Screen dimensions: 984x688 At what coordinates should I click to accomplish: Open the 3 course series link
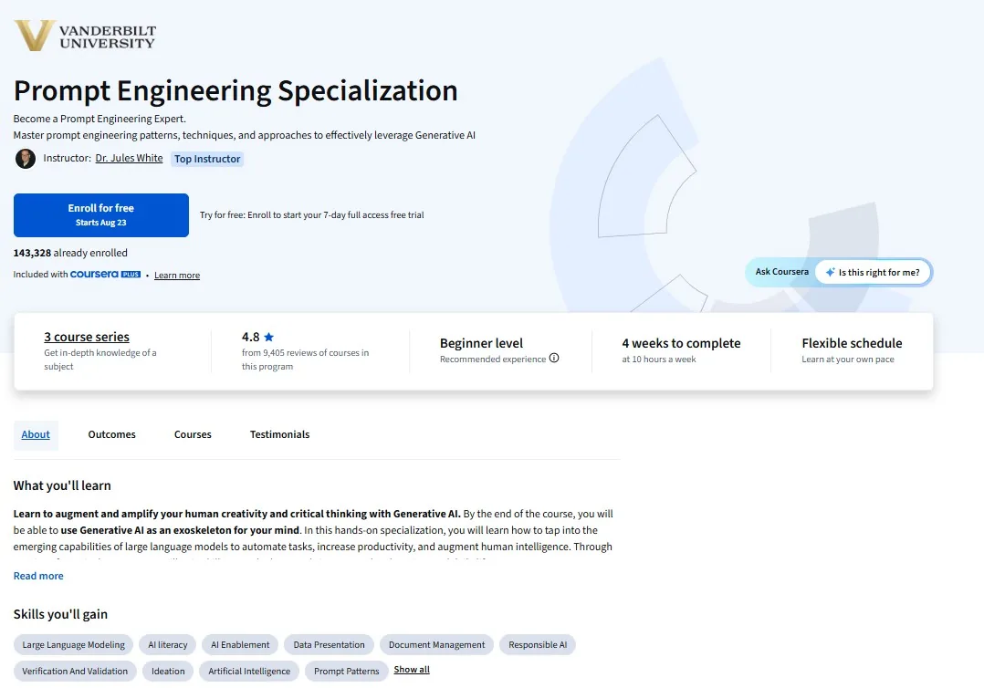[x=87, y=337]
